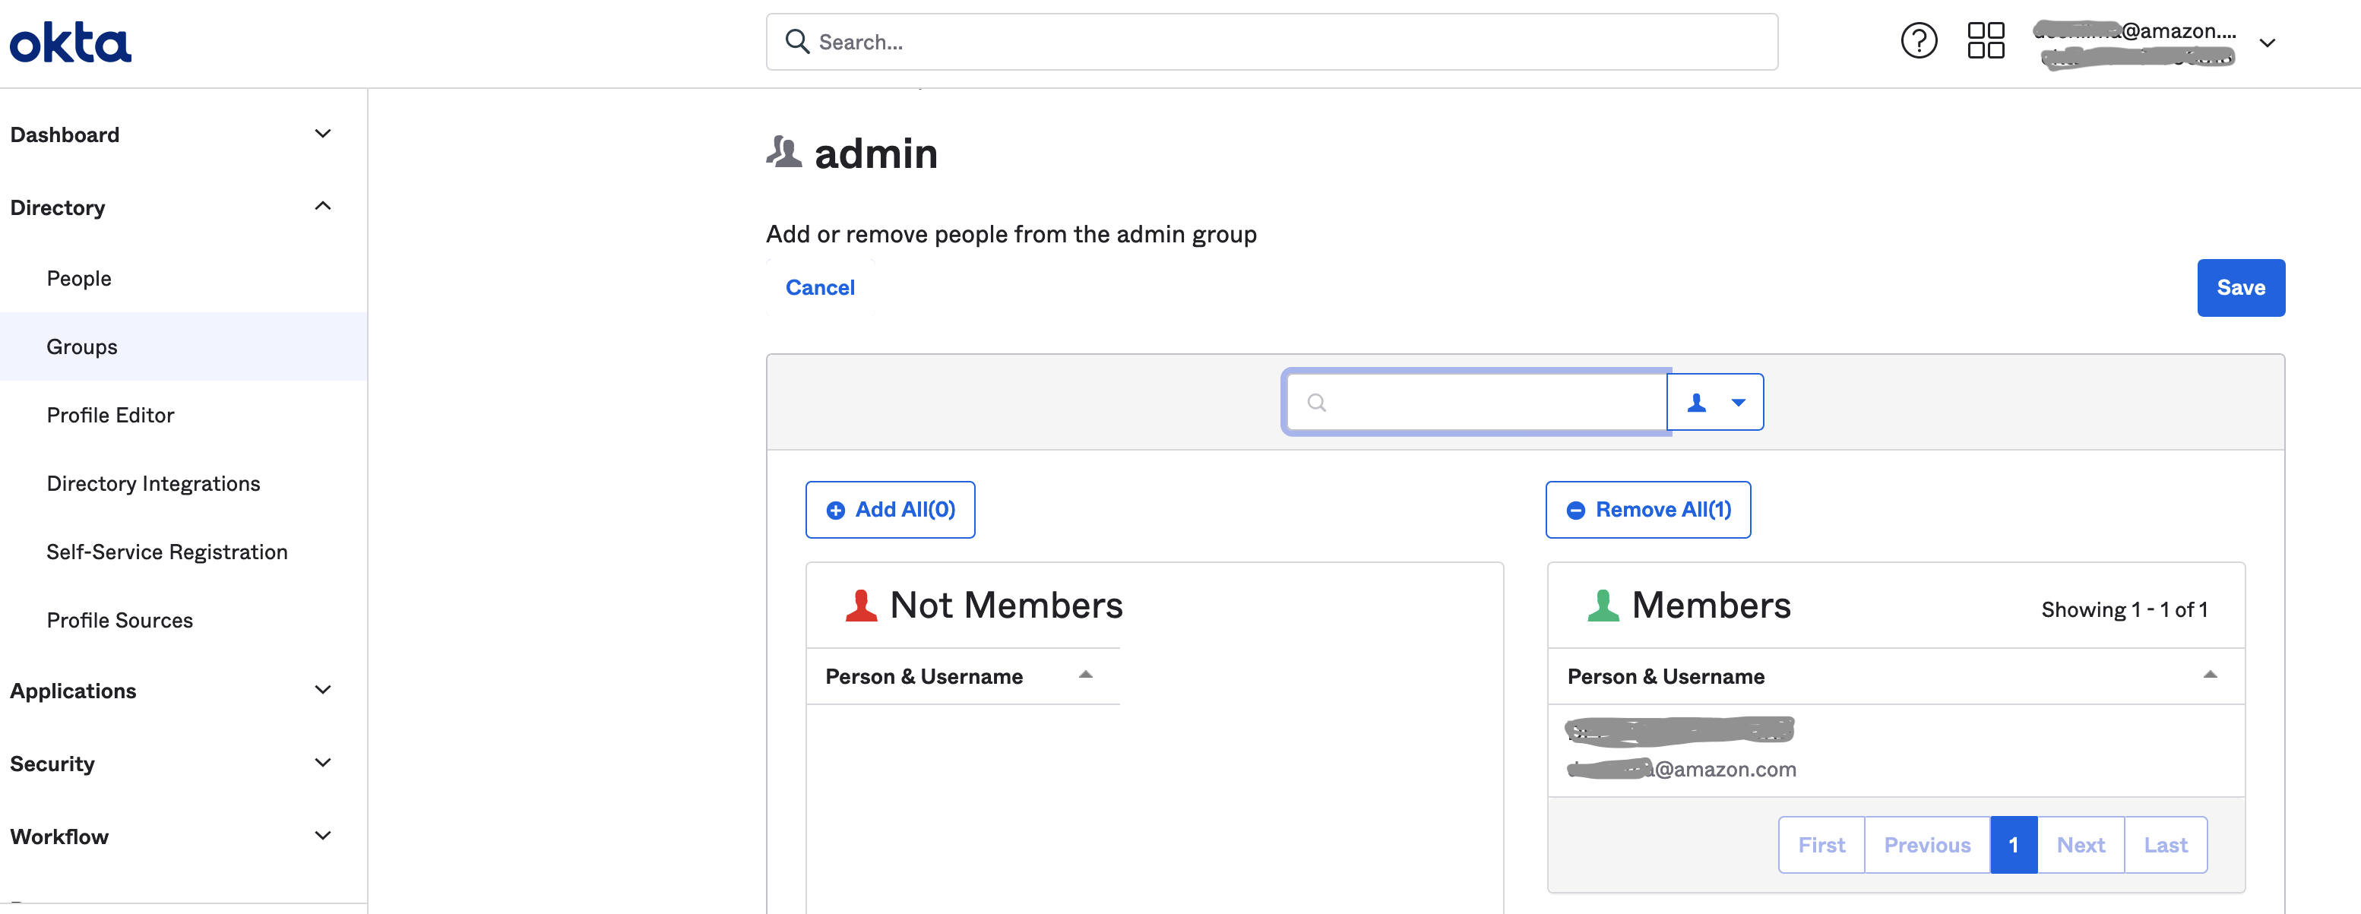2361x914 pixels.
Task: Click the top search bar magnifier icon
Action: [x=796, y=41]
